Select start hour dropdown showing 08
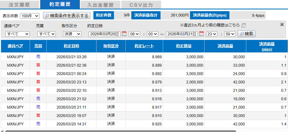 134,34
